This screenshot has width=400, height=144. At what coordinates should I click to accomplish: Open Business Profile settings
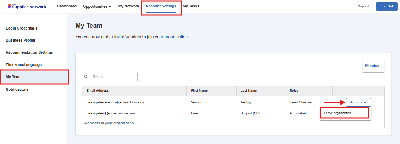tap(20, 40)
